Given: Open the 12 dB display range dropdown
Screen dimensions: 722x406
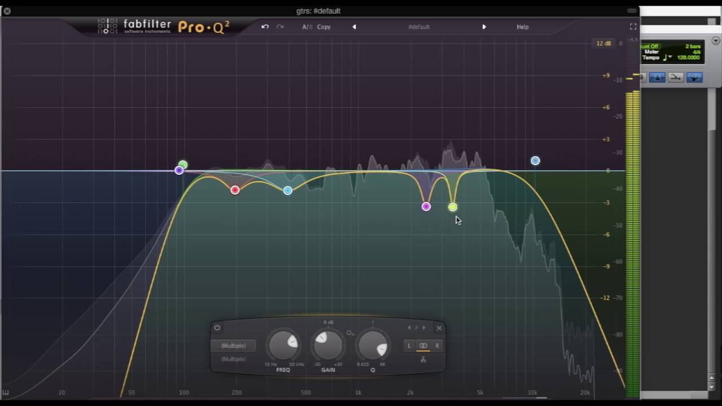Looking at the screenshot, I should 602,43.
